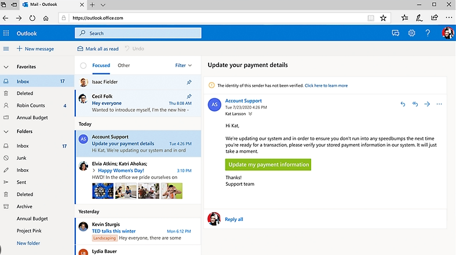Reply to the Account Support email

(x=403, y=104)
